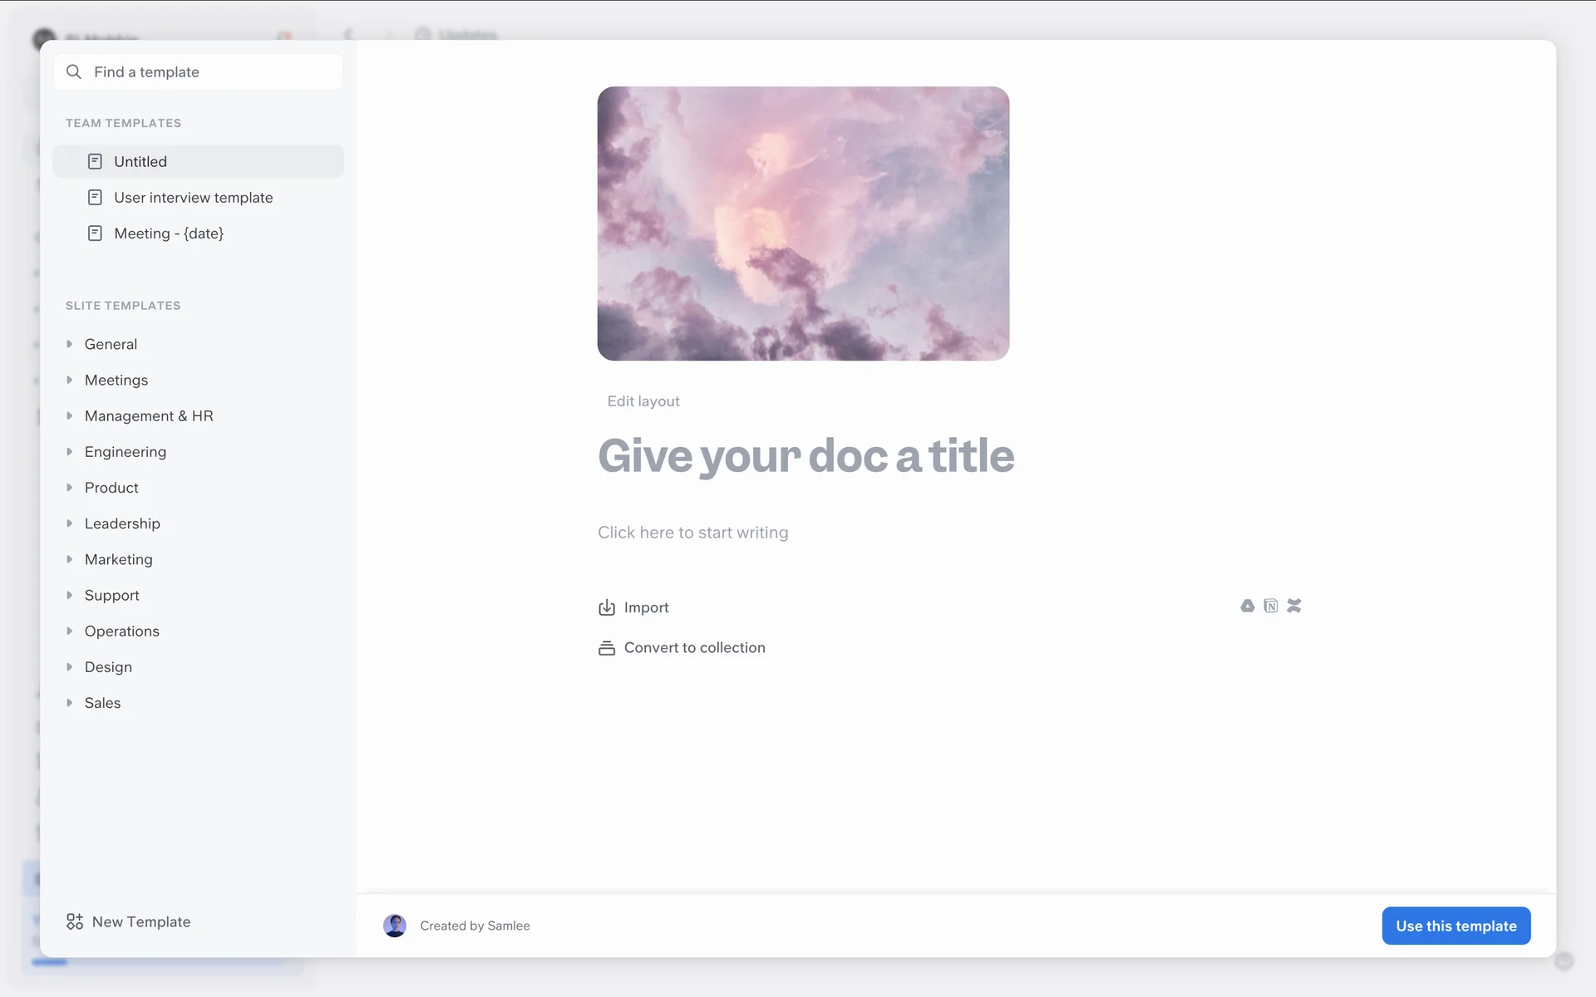The height and width of the screenshot is (997, 1596).
Task: Click the 'Give your doc a title' heading
Action: [x=805, y=456]
